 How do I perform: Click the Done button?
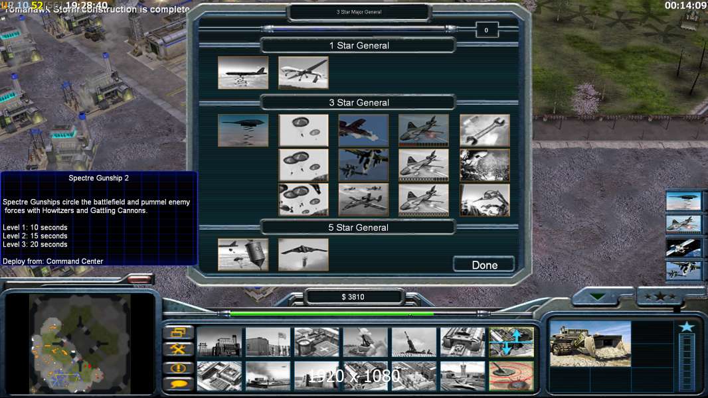click(484, 265)
